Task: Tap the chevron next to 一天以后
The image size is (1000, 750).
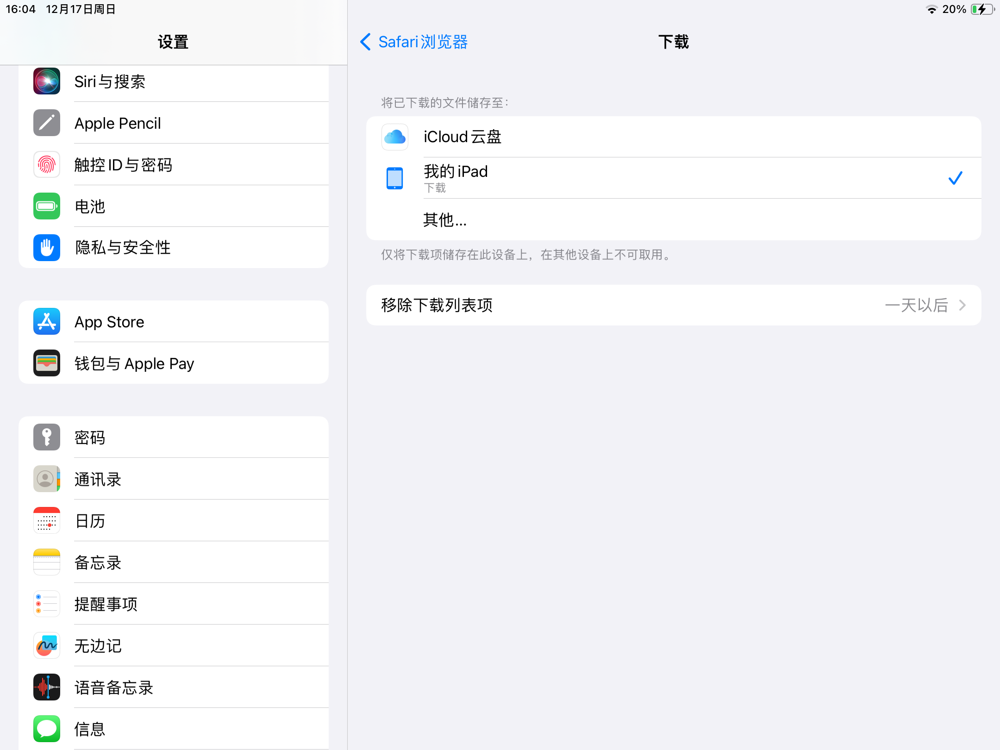Action: tap(963, 305)
